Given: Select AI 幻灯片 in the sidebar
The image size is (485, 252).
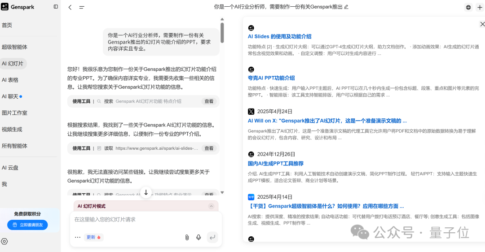Looking at the screenshot, I should (13, 64).
